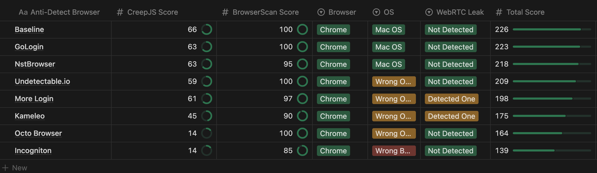Open Detected One tag in More Login row

point(452,99)
